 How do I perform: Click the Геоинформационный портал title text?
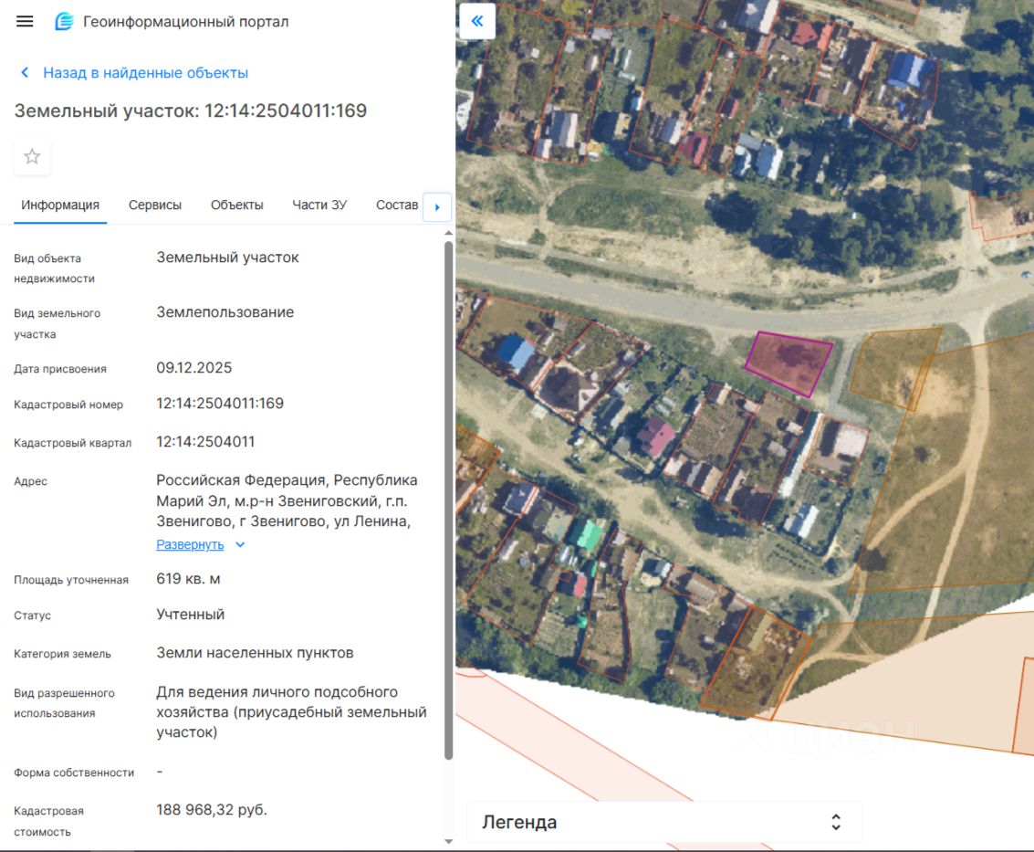tap(186, 22)
